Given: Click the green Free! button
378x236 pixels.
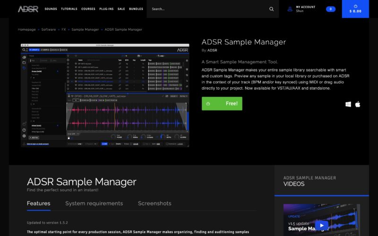Looking at the screenshot, I should point(222,103).
